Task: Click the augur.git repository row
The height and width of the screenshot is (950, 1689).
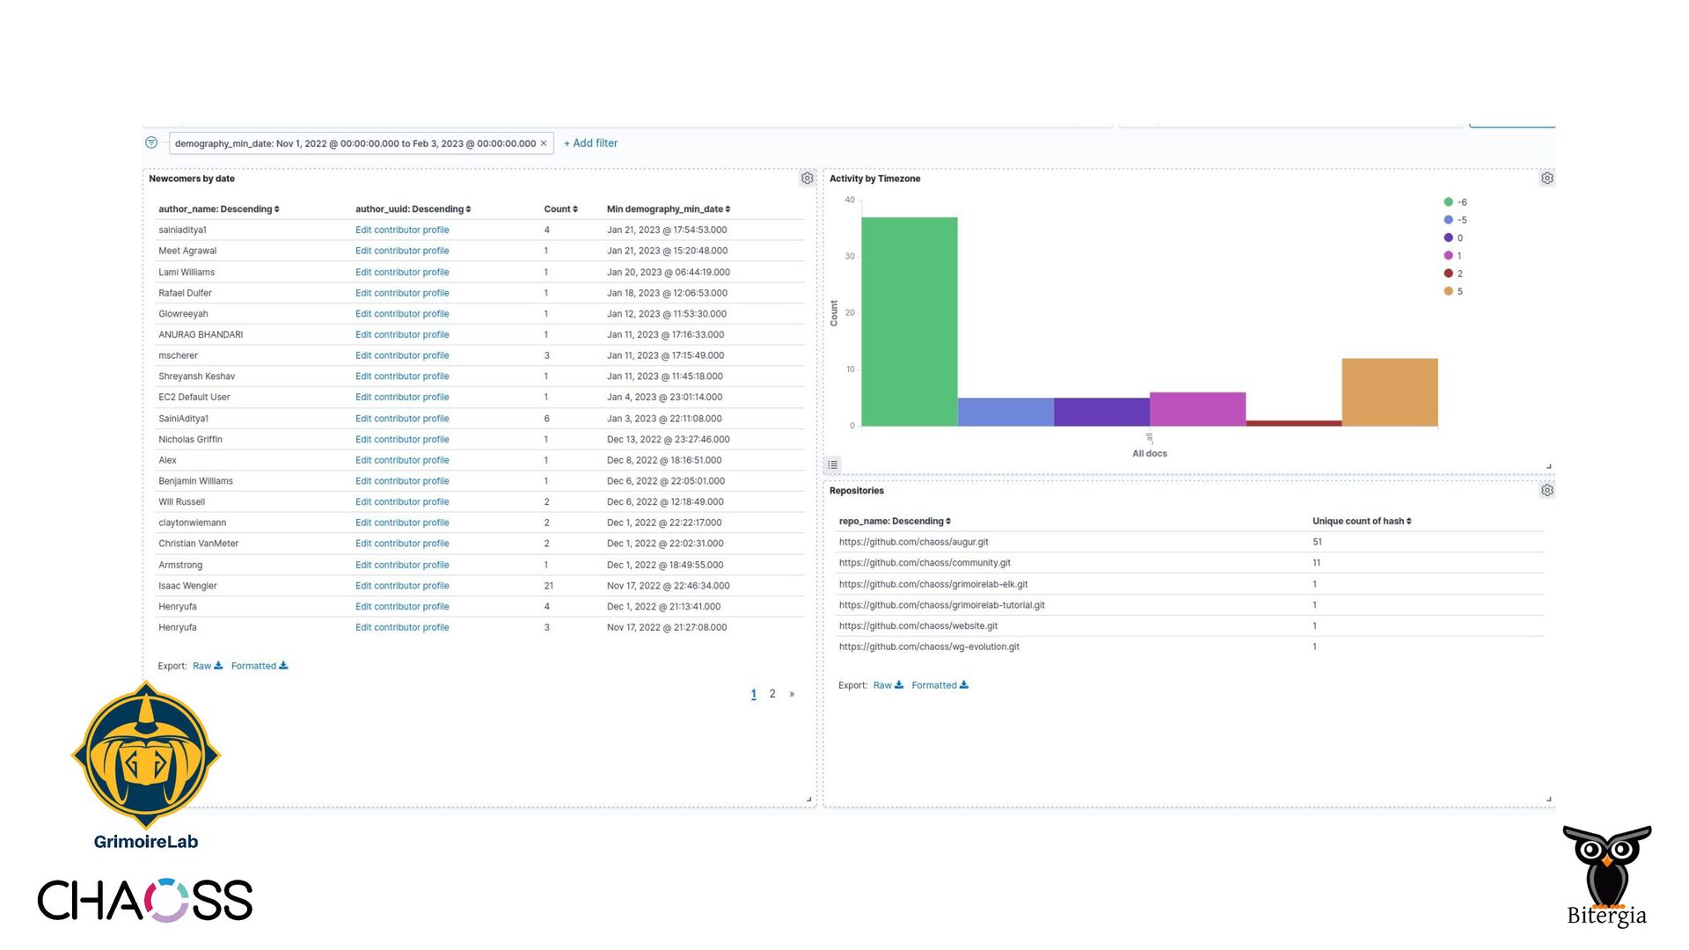Action: [913, 543]
